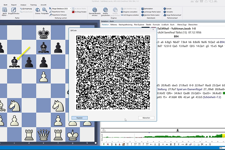
Task: Open the Analyse ribbon tab
Action: 23,5
